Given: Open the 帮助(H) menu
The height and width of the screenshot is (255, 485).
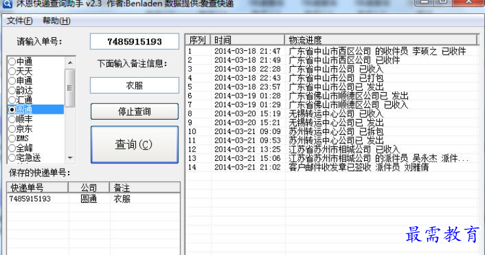Looking at the screenshot, I should (56, 21).
